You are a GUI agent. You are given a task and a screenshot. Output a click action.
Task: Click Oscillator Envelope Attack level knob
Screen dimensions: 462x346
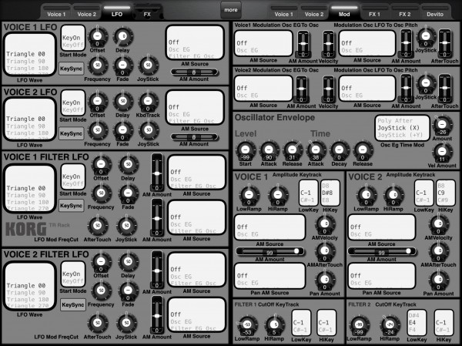point(269,150)
